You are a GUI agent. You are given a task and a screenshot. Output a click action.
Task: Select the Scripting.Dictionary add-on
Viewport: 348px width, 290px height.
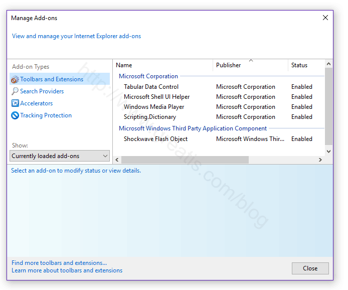[150, 117]
